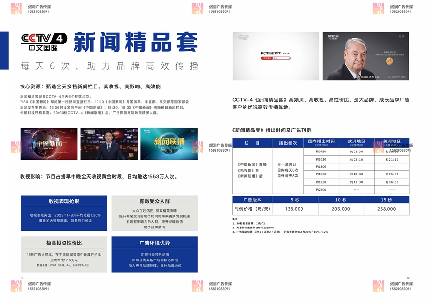Click the heading 《新闻精品套》播出时间及广告刊例
This screenshot has height=304, width=430.
click(271, 130)
